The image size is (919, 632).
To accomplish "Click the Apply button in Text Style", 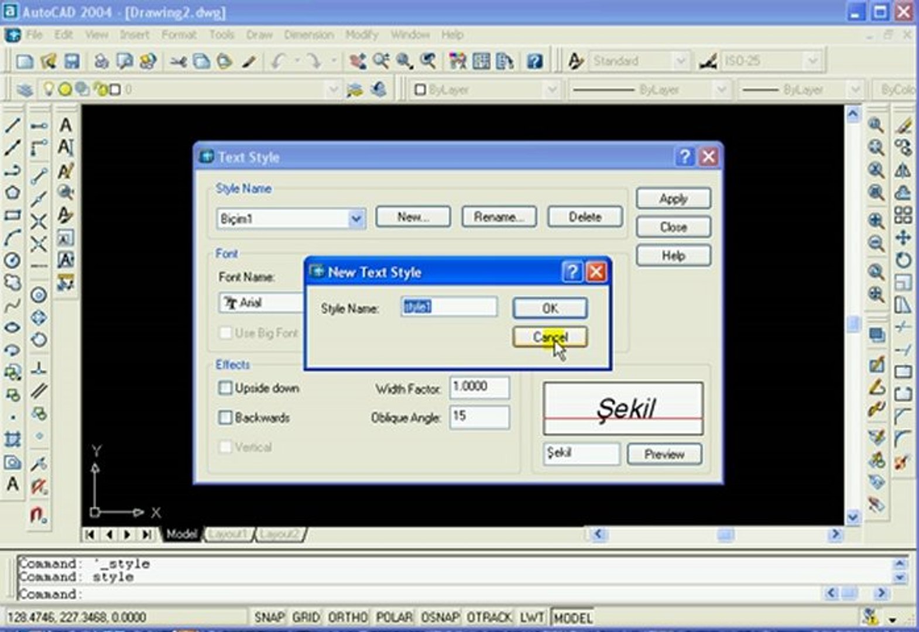I will pos(674,199).
